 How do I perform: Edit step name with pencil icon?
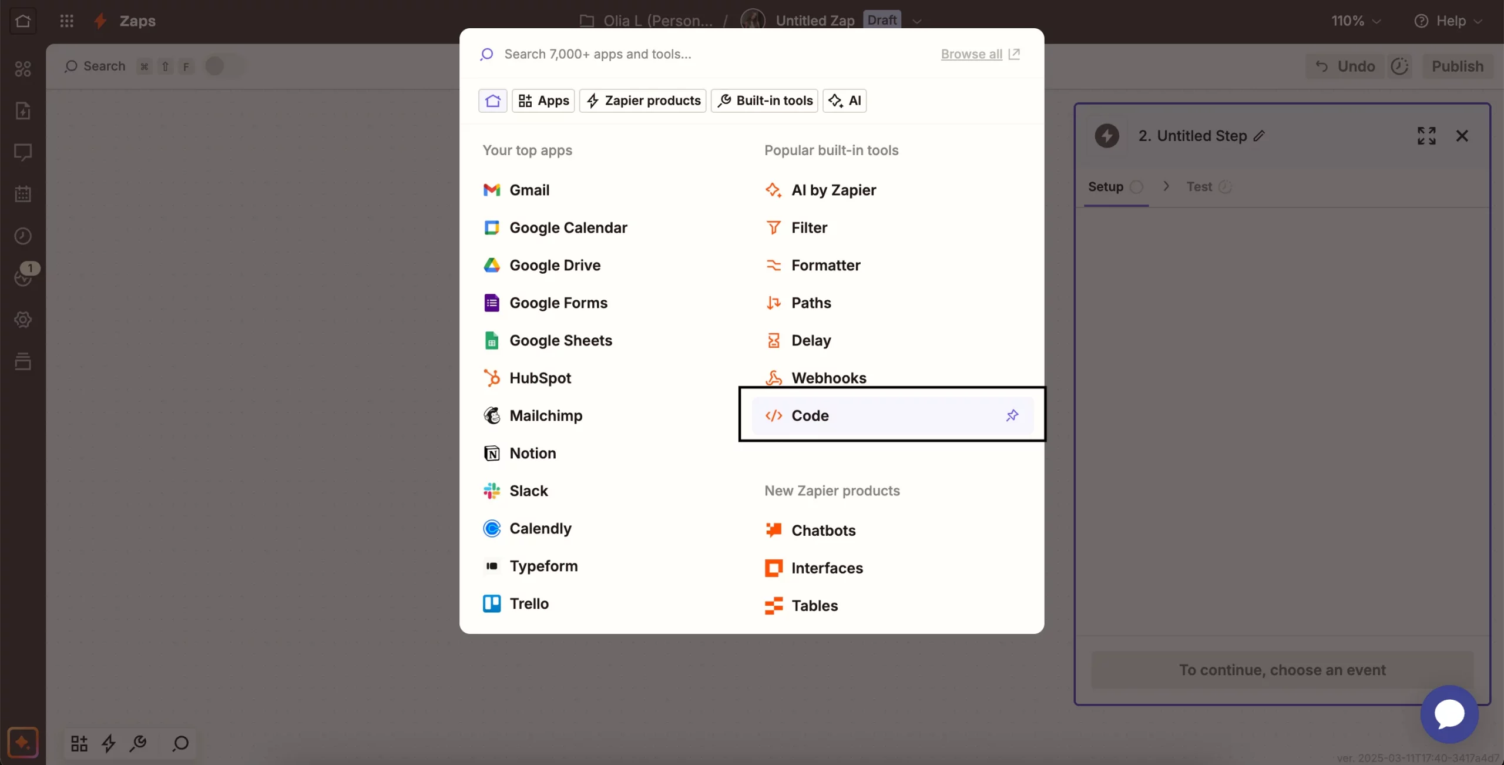[x=1259, y=136]
